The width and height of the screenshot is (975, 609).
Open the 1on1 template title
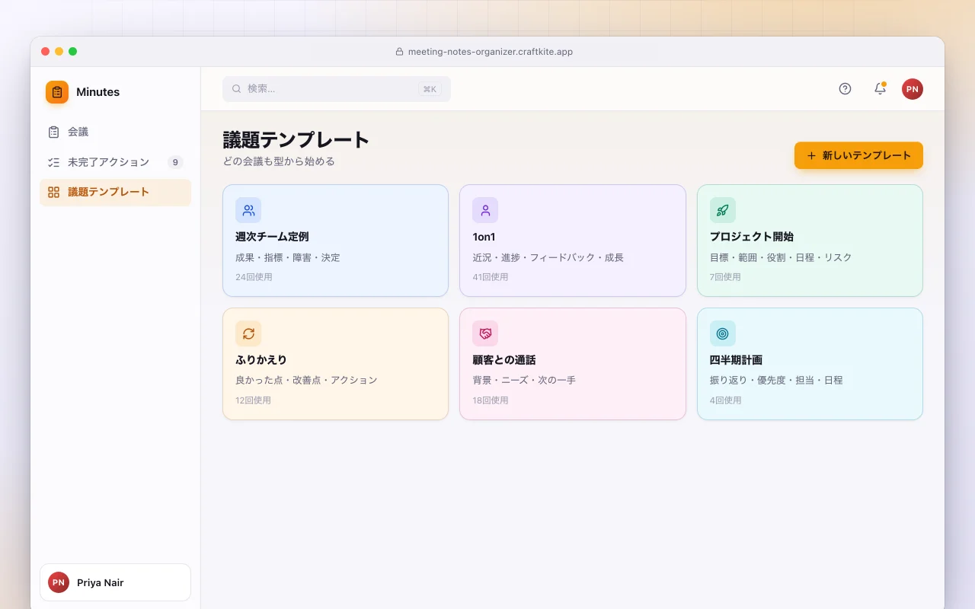click(484, 237)
